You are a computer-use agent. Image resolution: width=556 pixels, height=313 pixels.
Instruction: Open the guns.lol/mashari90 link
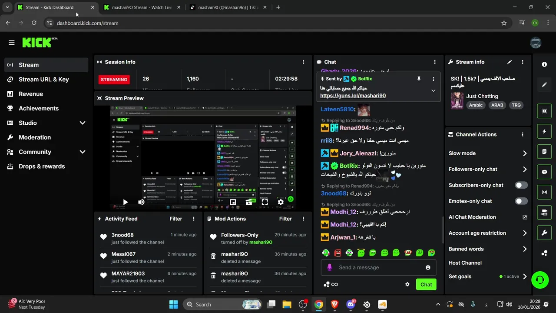point(353,96)
